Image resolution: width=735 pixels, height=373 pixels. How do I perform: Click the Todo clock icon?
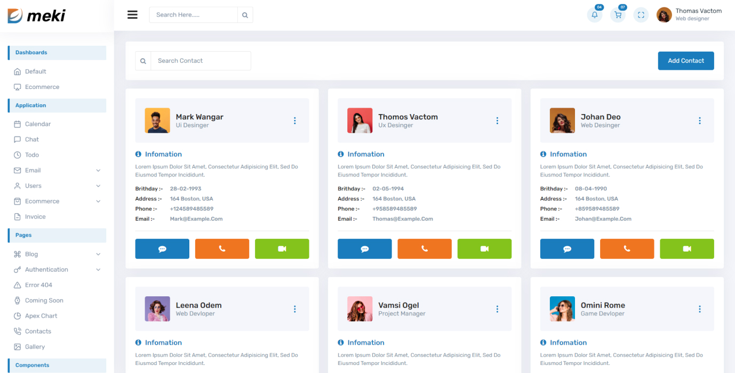tap(18, 155)
